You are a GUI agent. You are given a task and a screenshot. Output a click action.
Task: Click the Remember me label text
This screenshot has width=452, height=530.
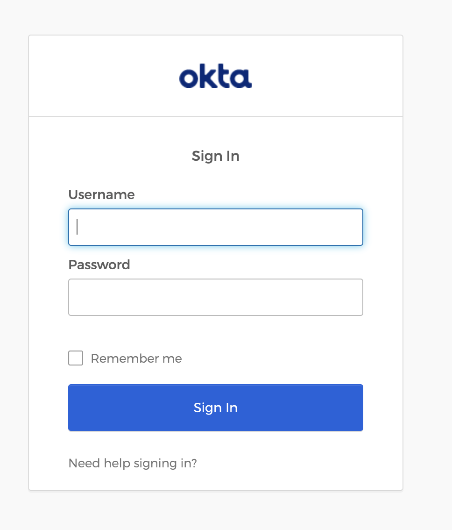point(136,358)
